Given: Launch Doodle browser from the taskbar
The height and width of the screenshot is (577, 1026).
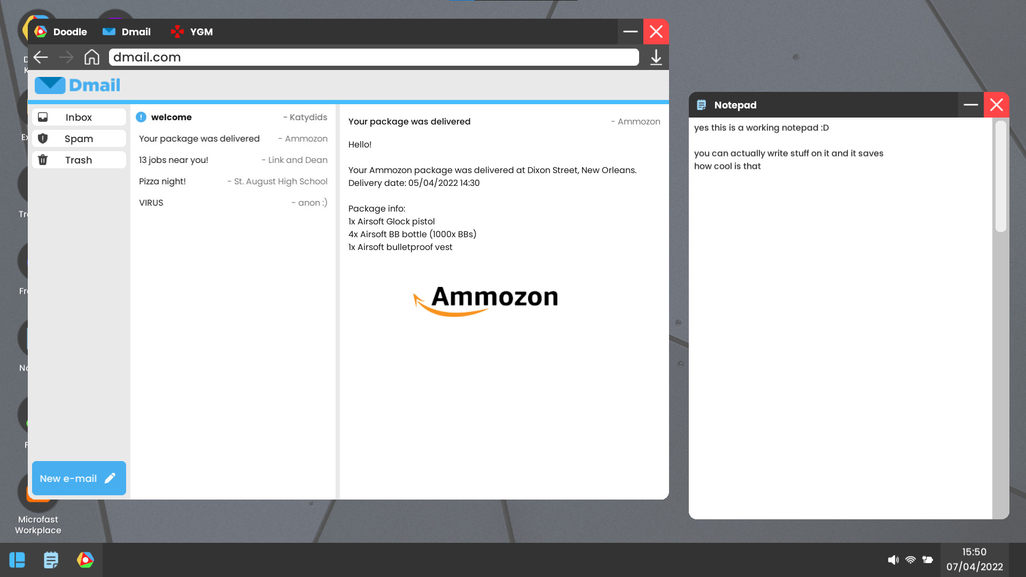Looking at the screenshot, I should (85, 559).
